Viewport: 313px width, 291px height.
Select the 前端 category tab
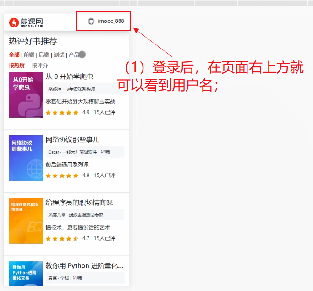pyautogui.click(x=29, y=55)
